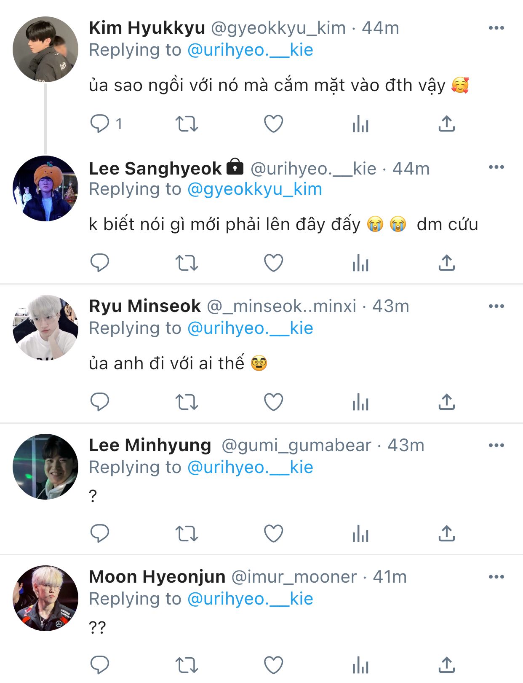Open Lee Minhyung's profile name

(150, 445)
